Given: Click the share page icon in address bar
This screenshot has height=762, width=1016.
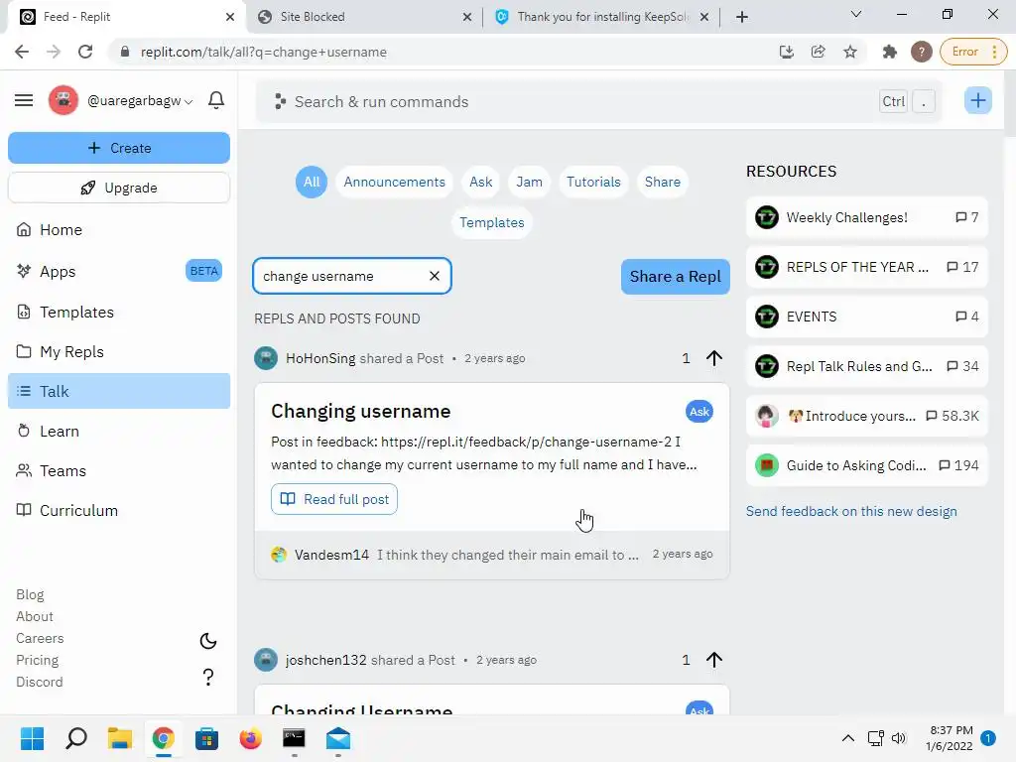Looking at the screenshot, I should (819, 52).
